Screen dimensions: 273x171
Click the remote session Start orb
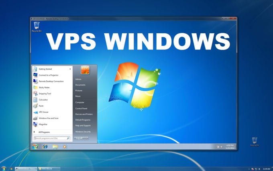(35, 147)
